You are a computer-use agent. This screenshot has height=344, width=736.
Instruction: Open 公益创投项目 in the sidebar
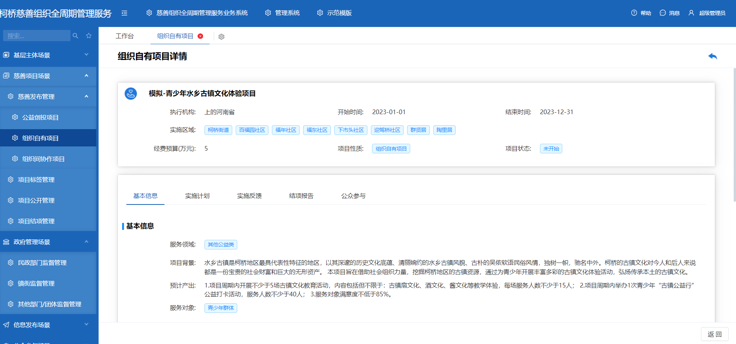(x=40, y=117)
